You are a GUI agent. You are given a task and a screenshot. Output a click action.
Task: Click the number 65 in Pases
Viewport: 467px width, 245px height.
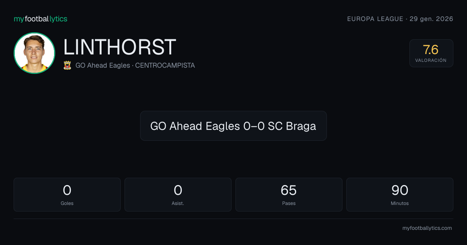[x=289, y=190]
